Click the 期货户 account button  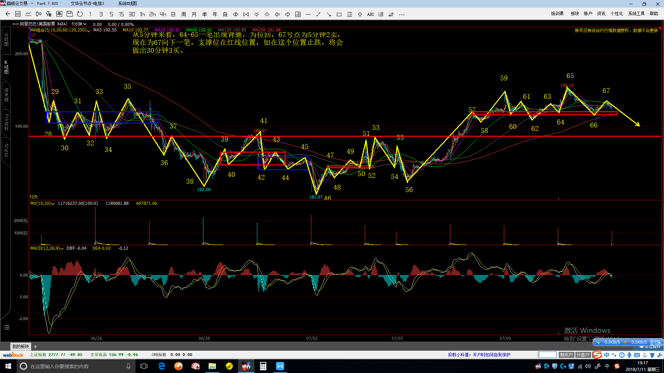pyautogui.click(x=566, y=355)
